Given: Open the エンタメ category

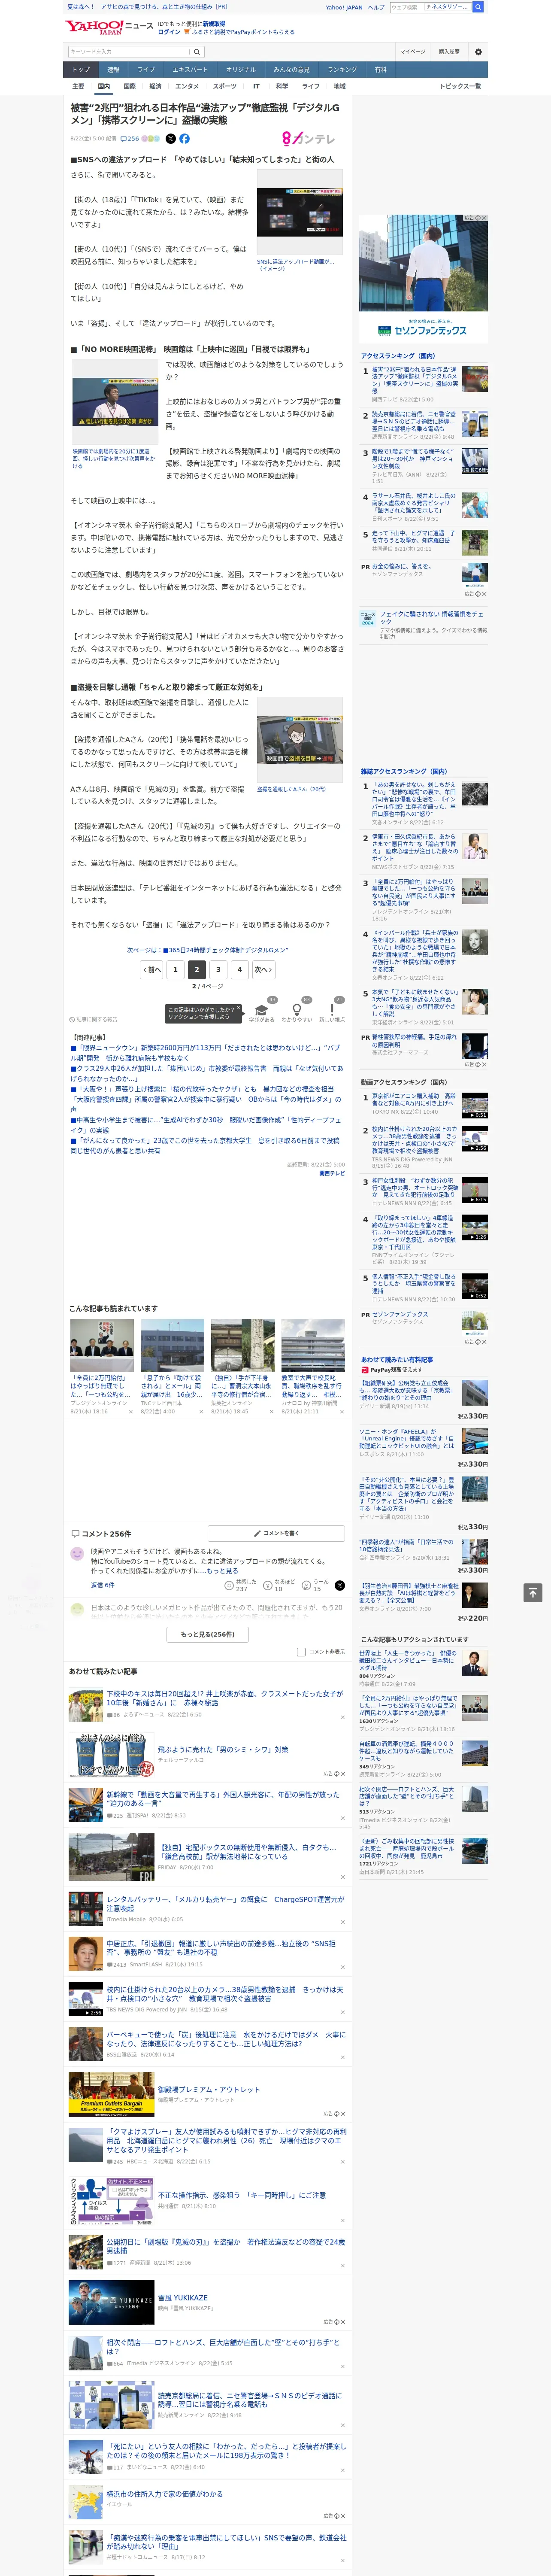Looking at the screenshot, I should click(x=187, y=86).
